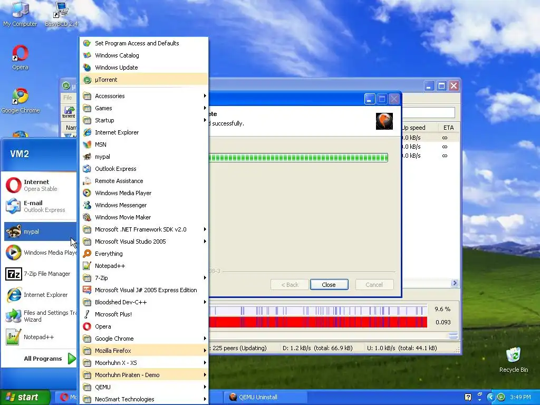The height and width of the screenshot is (405, 540).
Task: Open the My Computer desktop icon
Action: point(20,14)
